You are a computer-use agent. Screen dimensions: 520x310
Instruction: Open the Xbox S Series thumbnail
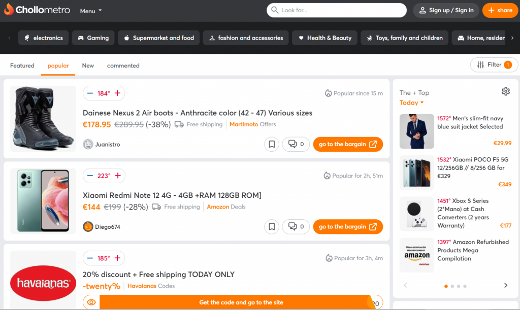[417, 214]
